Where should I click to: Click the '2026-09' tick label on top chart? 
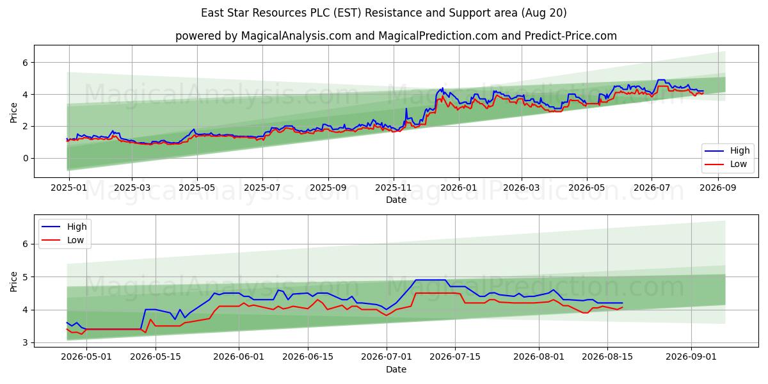pyautogui.click(x=718, y=188)
